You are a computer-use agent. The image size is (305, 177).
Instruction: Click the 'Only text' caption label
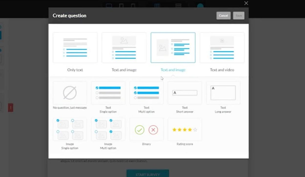point(75,70)
